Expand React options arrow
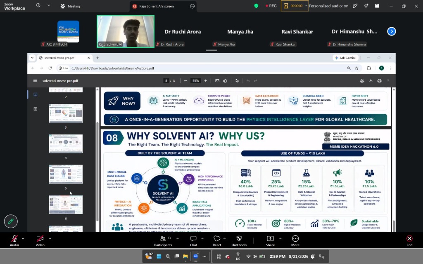This screenshot has width=423, height=264. [224, 238]
